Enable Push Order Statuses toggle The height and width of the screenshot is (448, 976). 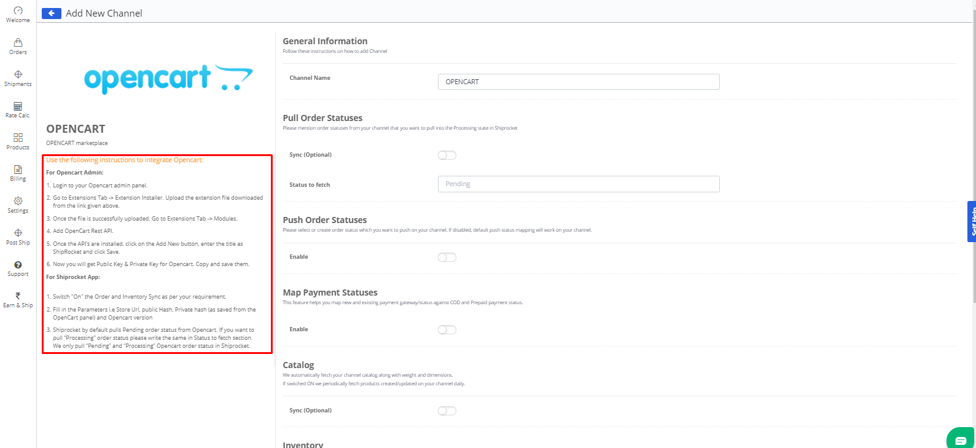point(447,257)
